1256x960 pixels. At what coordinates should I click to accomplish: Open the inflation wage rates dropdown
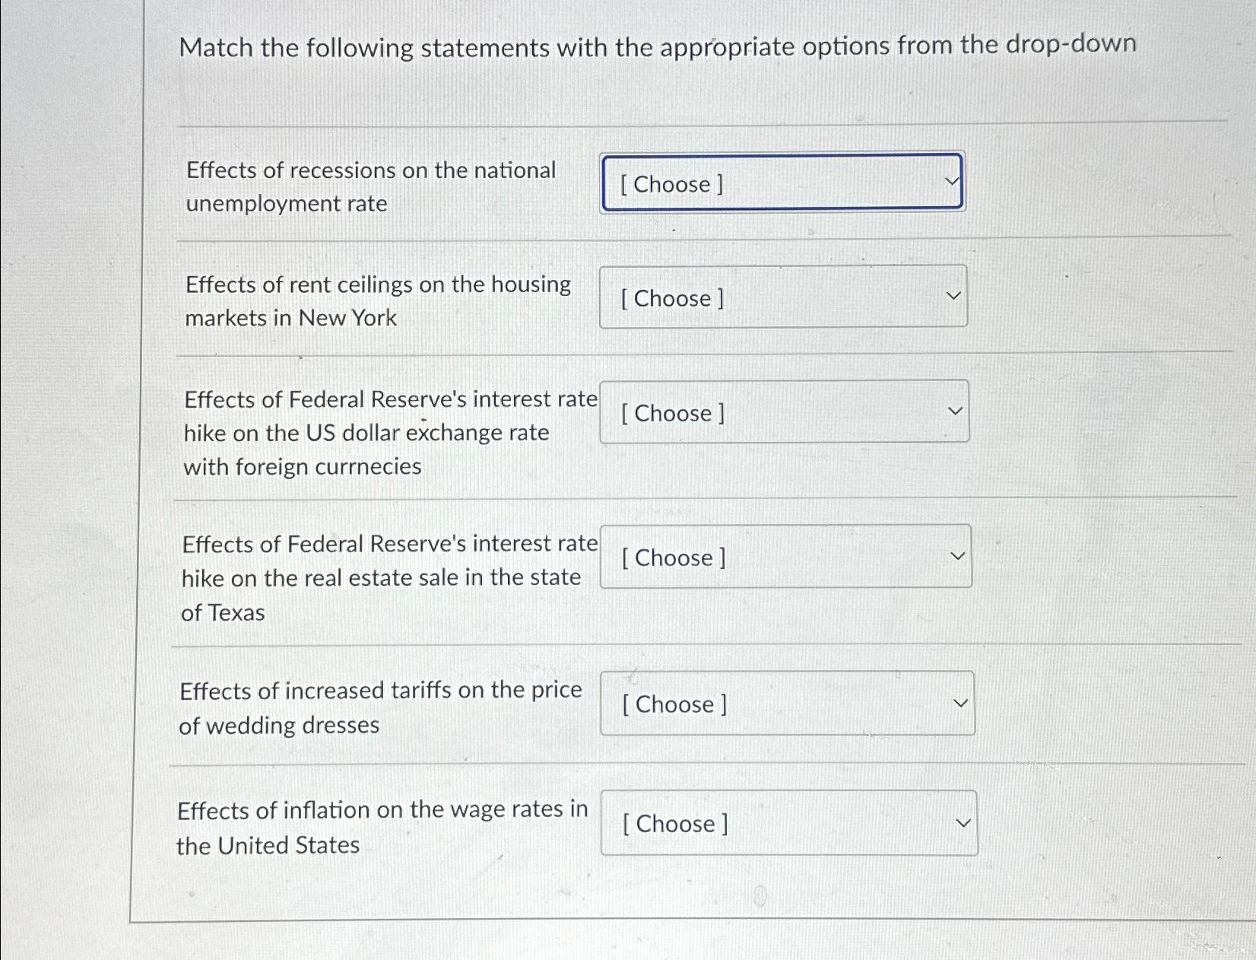click(788, 824)
